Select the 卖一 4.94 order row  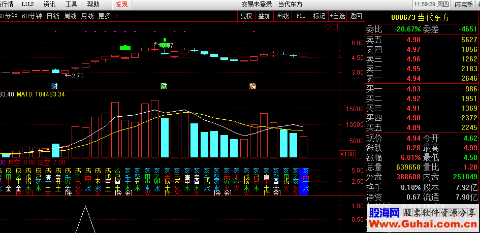pyautogui.click(x=422, y=79)
